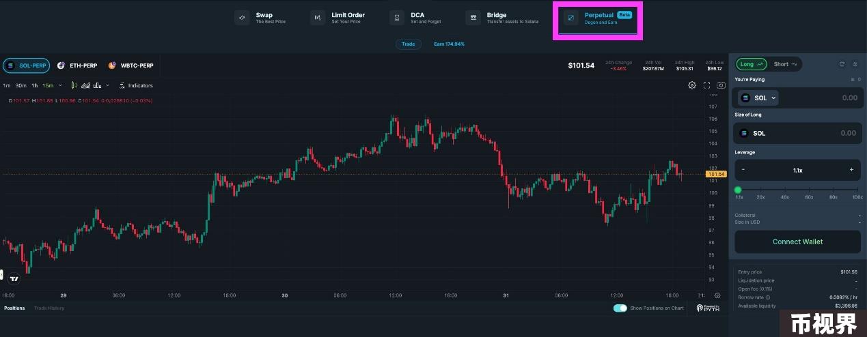Click the Powered by Pyth logo

(x=708, y=308)
